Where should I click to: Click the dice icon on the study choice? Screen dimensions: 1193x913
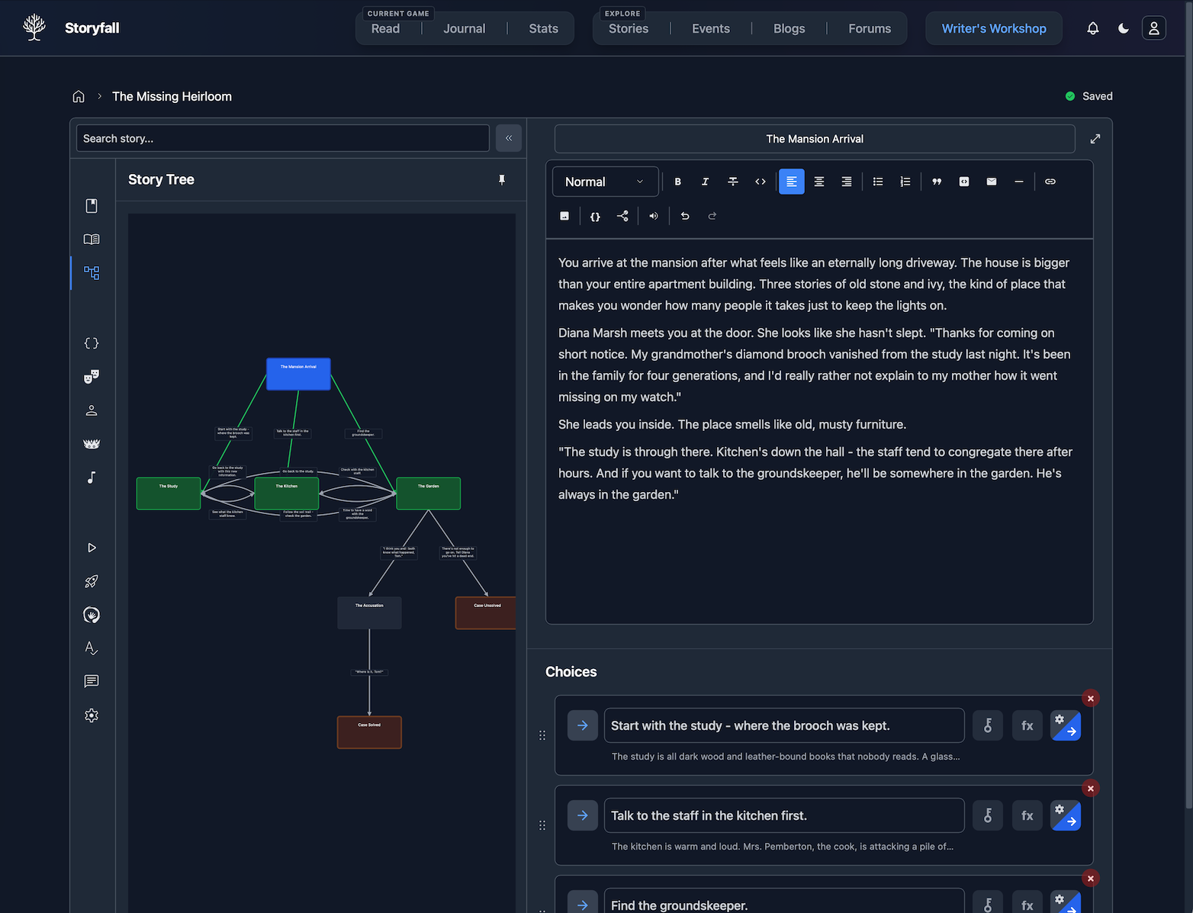(987, 725)
